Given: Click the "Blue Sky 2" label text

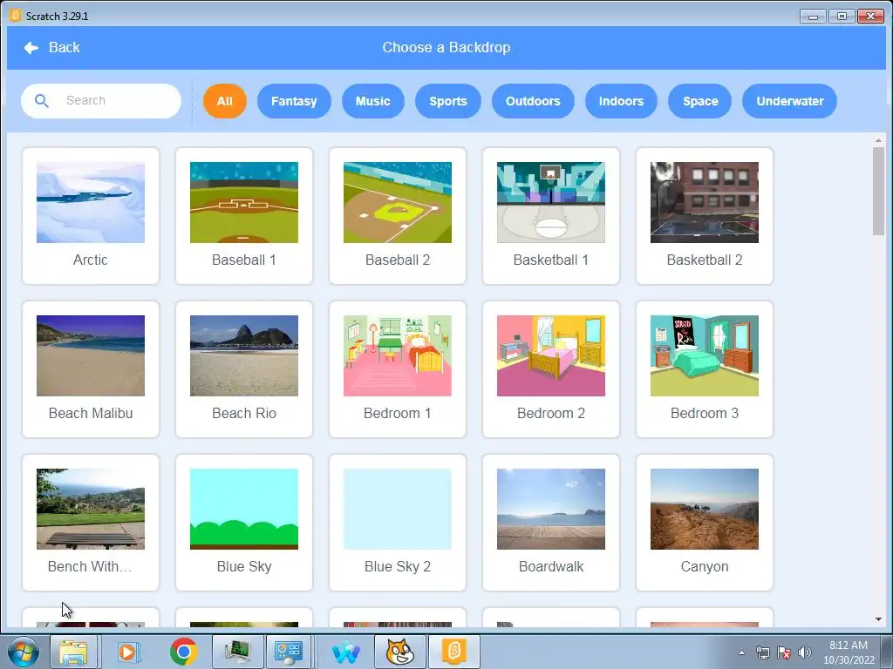Looking at the screenshot, I should pyautogui.click(x=398, y=566).
